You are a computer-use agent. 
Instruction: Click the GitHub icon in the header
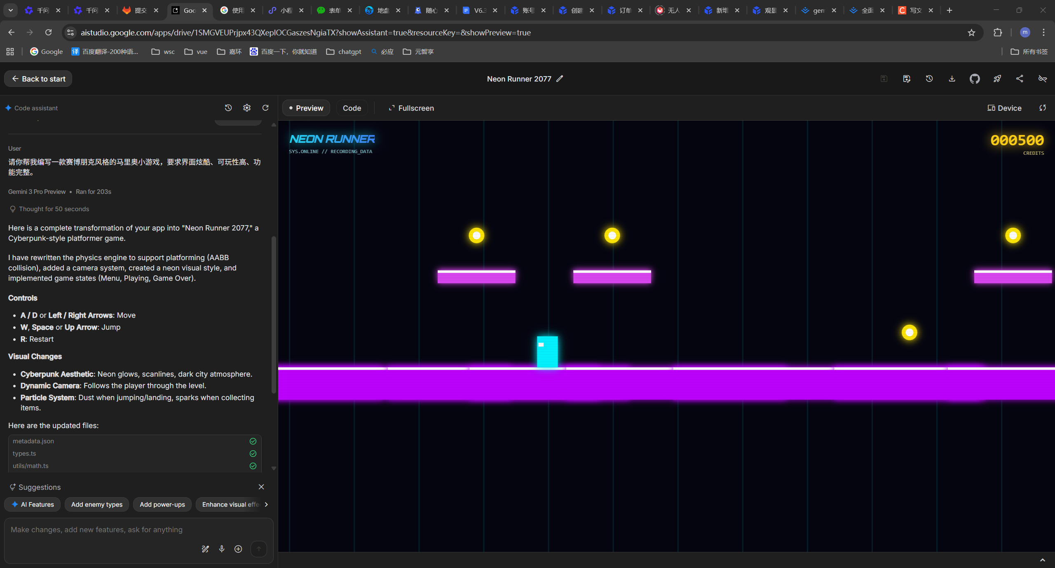pos(974,79)
